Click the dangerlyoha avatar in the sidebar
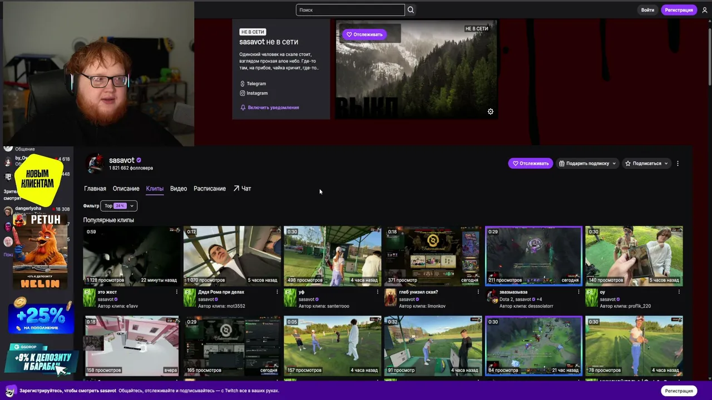Viewport: 712px width, 400px height. click(x=8, y=211)
